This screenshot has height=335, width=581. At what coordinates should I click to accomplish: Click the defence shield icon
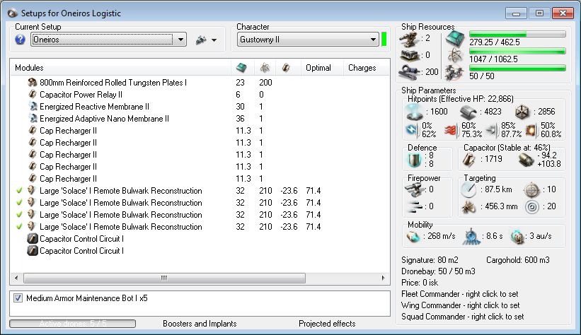click(x=414, y=160)
